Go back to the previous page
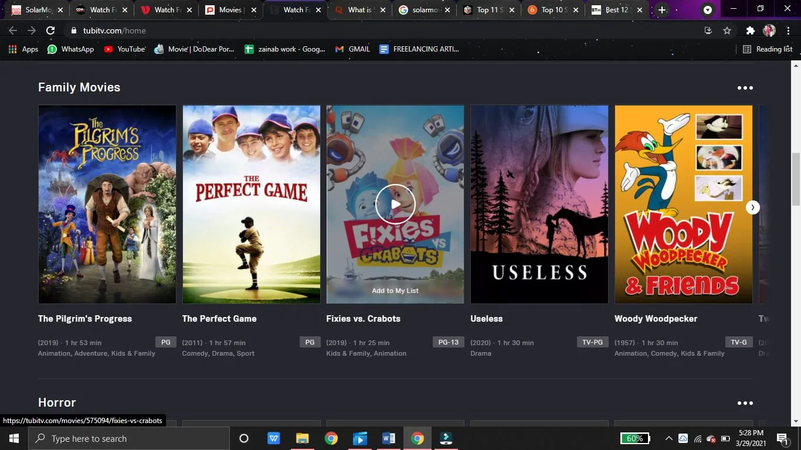Screen dimensions: 801x450 point(13,30)
